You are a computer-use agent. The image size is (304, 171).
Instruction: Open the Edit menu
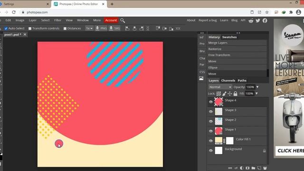pyautogui.click(x=8, y=20)
